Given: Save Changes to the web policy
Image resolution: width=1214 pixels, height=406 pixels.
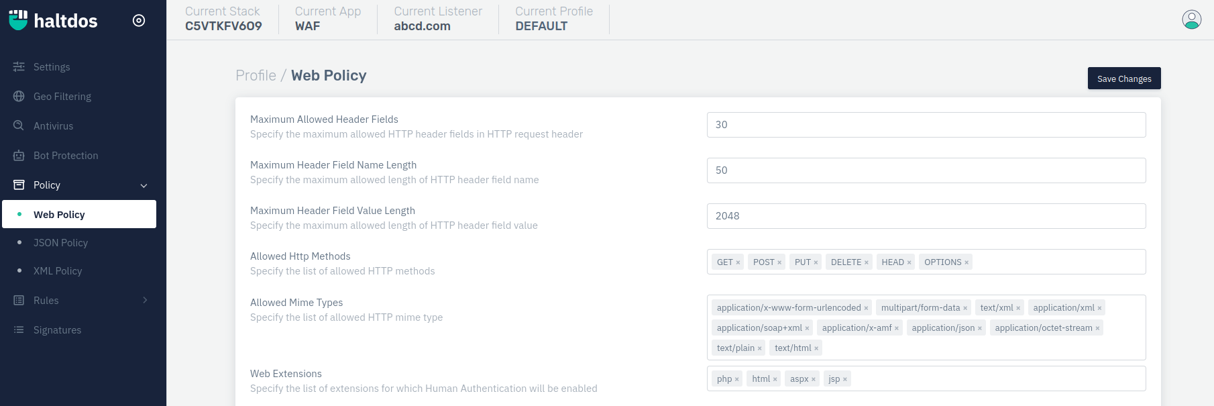Looking at the screenshot, I should tap(1124, 79).
